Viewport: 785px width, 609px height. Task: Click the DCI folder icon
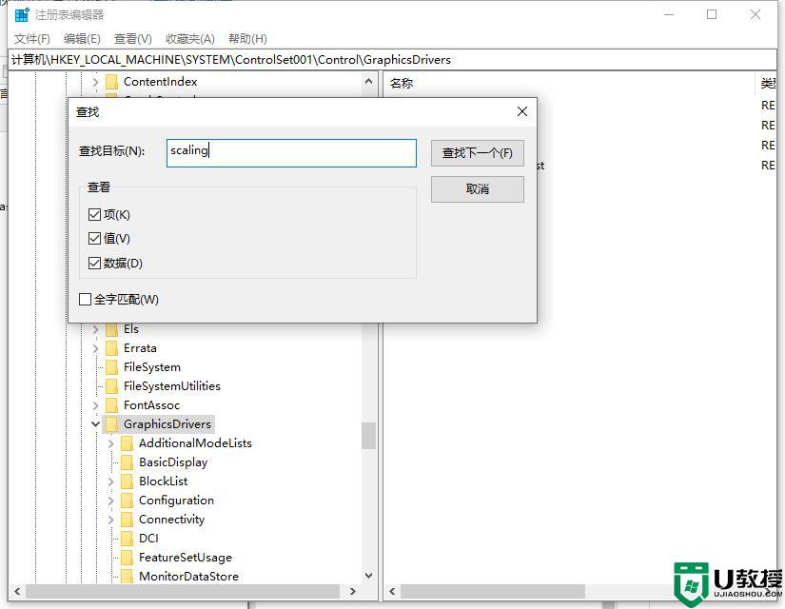click(127, 539)
